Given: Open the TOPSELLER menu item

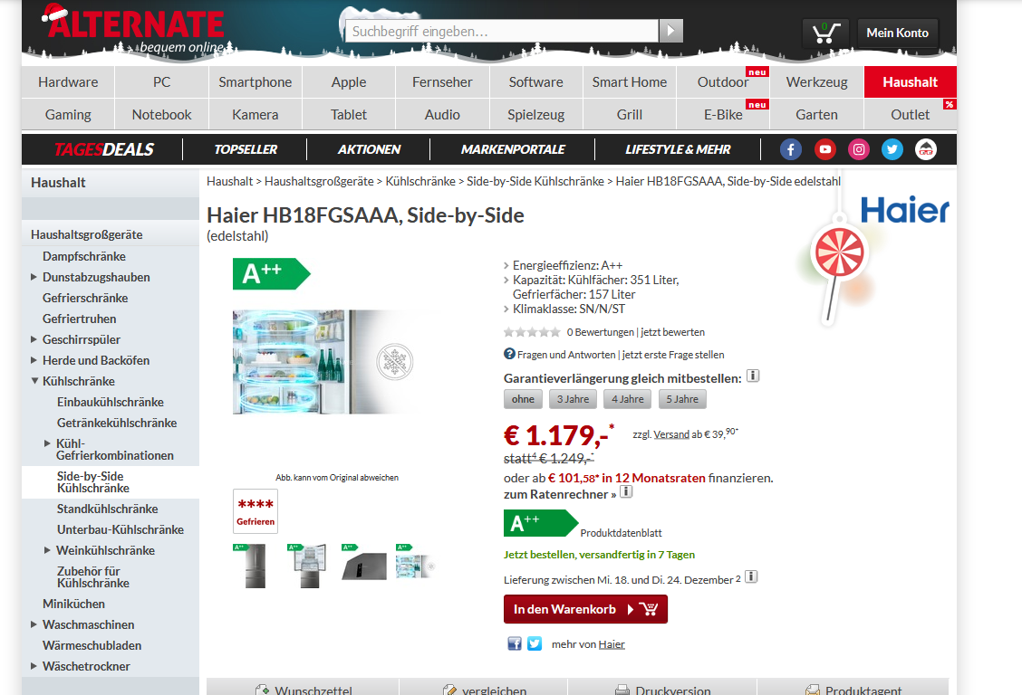Looking at the screenshot, I should click(246, 149).
